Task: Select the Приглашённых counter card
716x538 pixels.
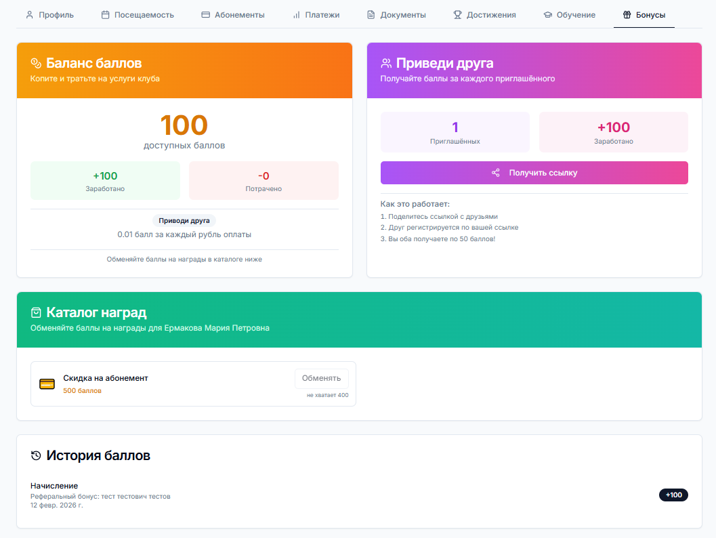Action: 455,132
